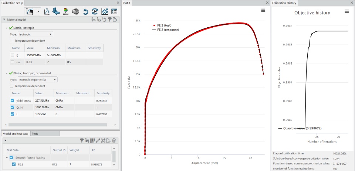Uncheck the FE.2 test data checkbox
355x171 pixels.
[14, 164]
